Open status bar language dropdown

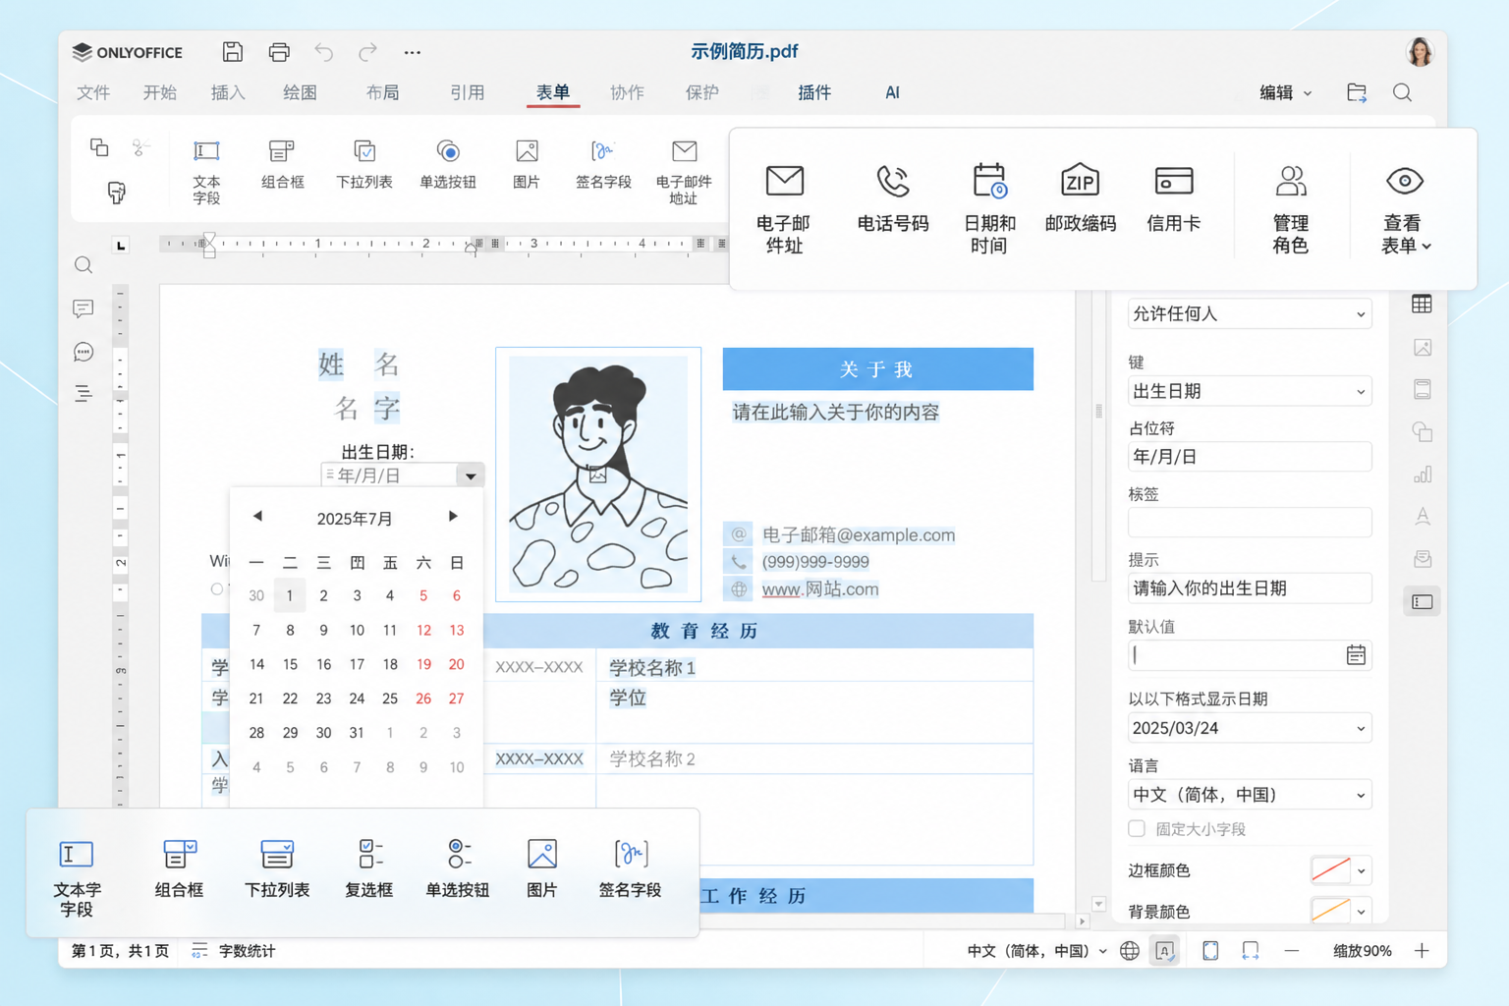click(x=1037, y=951)
